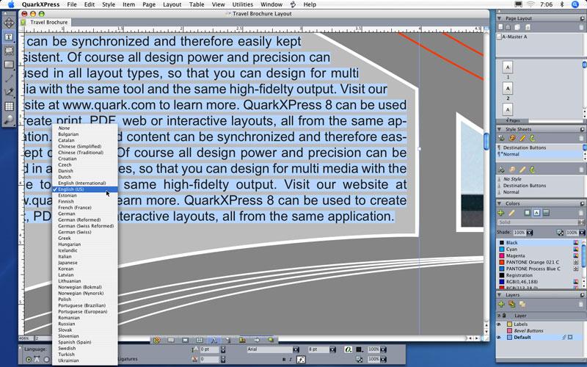This screenshot has height=367, width=587.
Task: Click baseline shift 0 pt field
Action: (209, 349)
